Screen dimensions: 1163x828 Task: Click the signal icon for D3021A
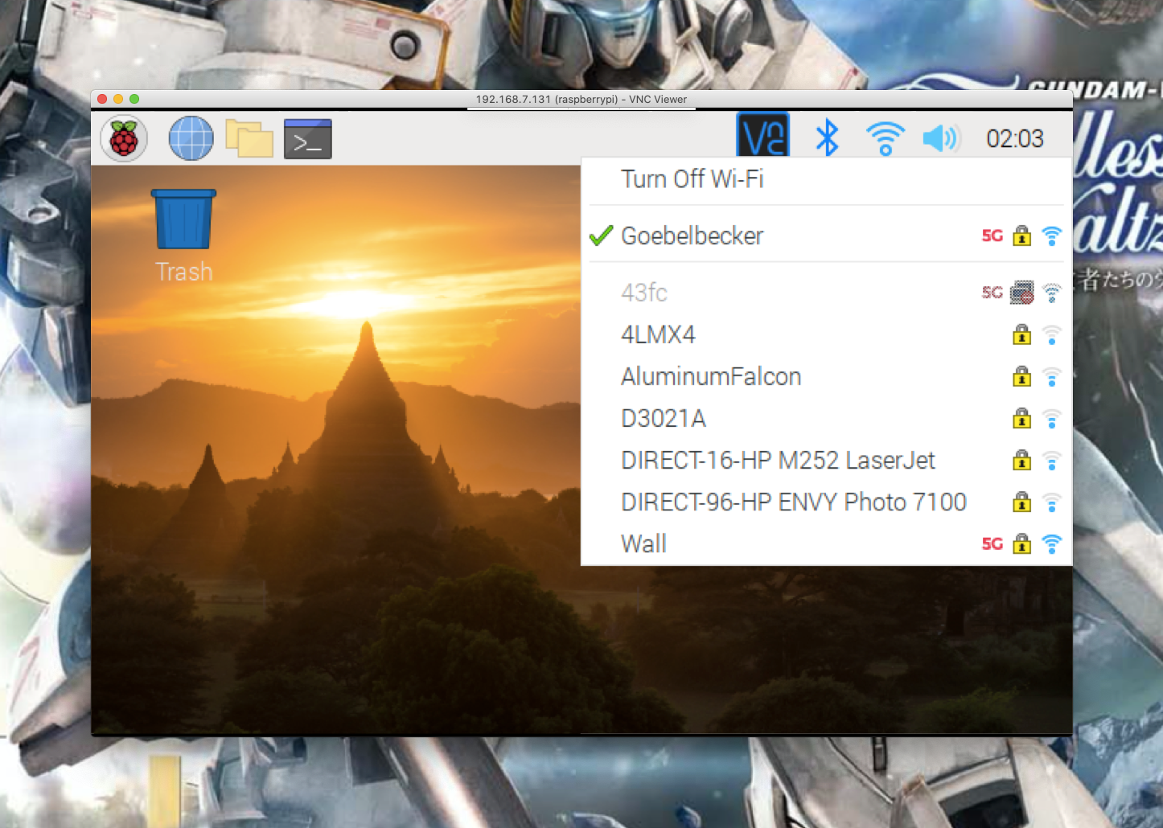pyautogui.click(x=1051, y=419)
